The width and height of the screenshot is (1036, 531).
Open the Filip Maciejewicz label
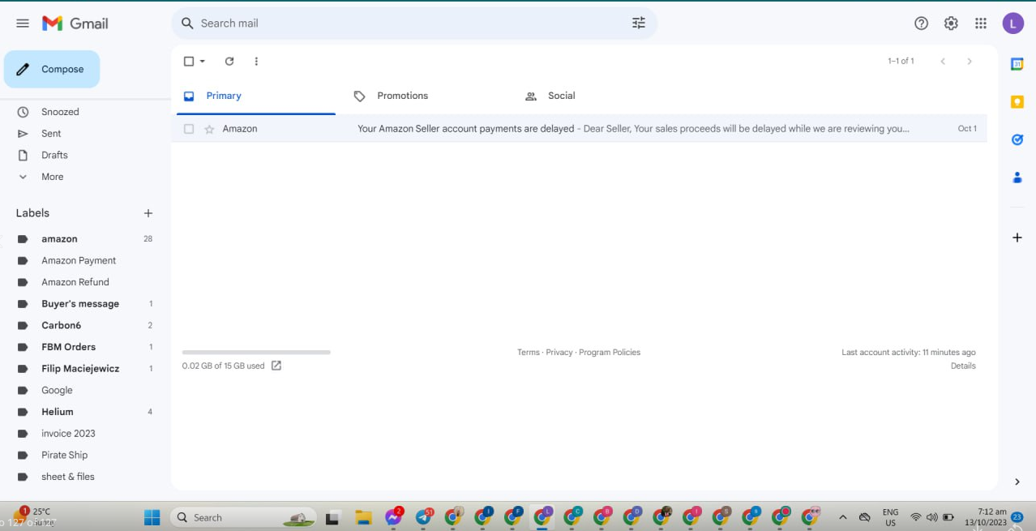(80, 369)
